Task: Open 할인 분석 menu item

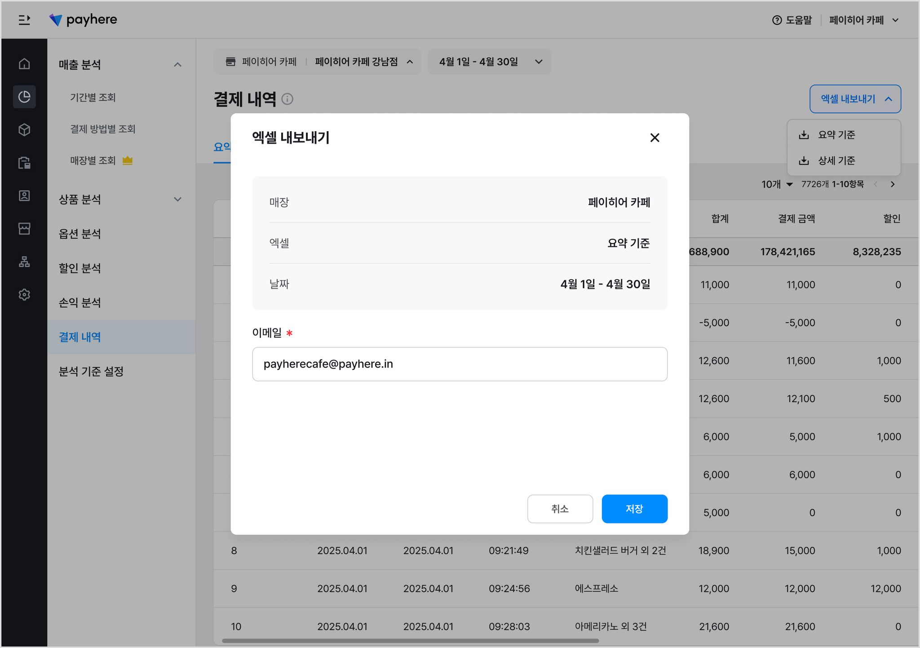Action: (x=80, y=268)
